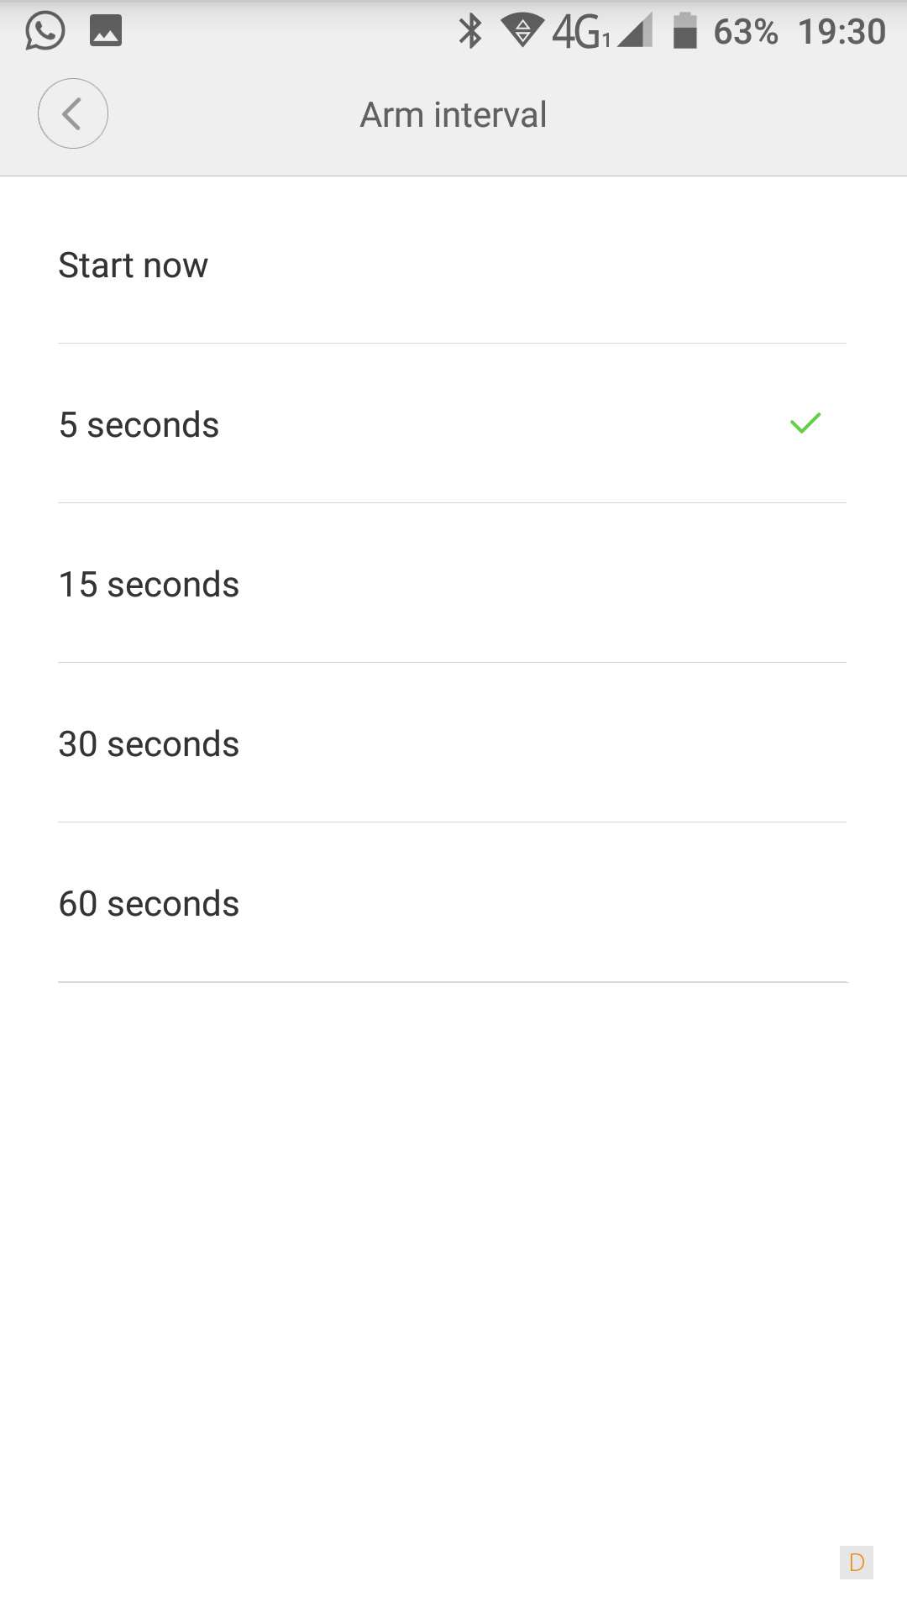The height and width of the screenshot is (1613, 907).
Task: Choose the 30 seconds interval
Action: tap(149, 744)
